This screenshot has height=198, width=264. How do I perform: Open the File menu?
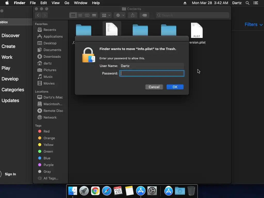(33, 3)
